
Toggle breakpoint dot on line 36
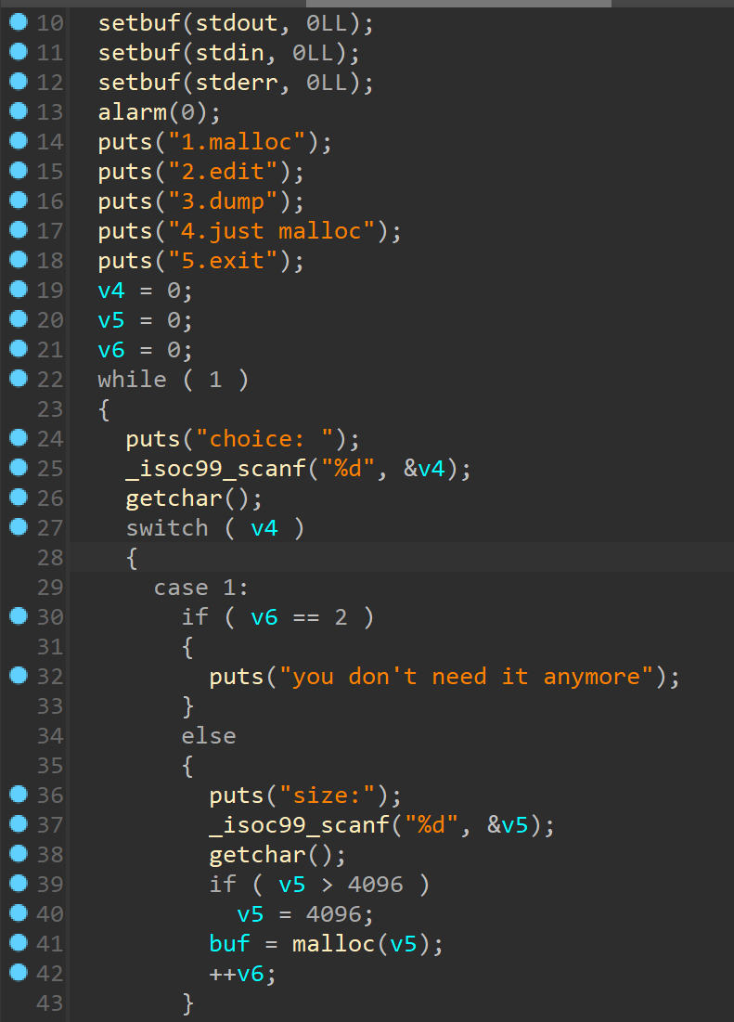tap(19, 795)
